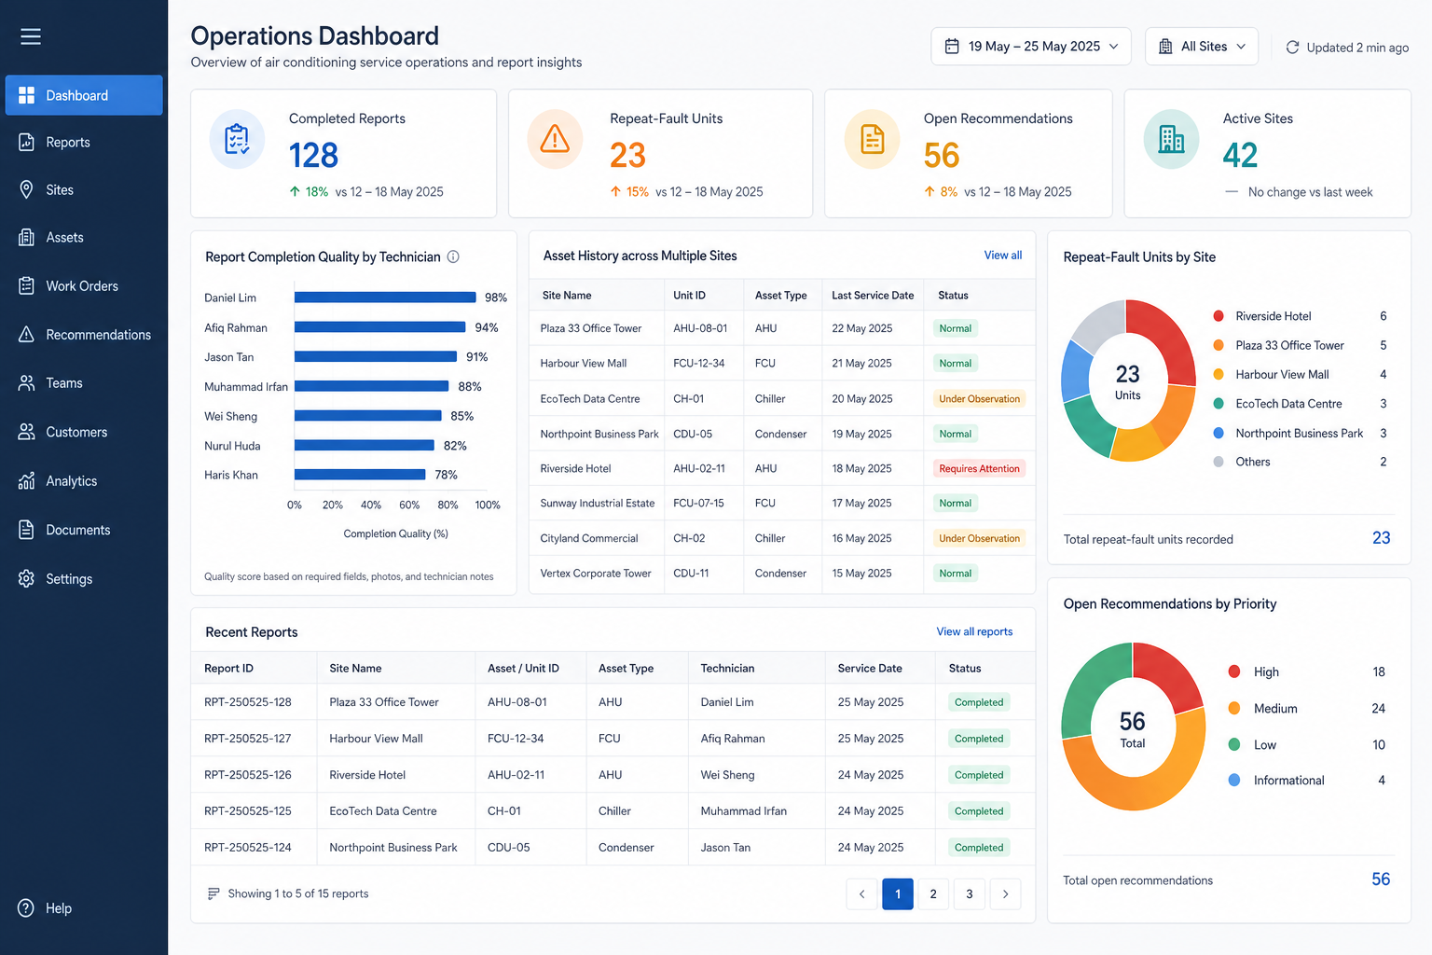Select Work Orders in the sidebar
Viewport: 1432px width, 955px height.
(x=84, y=285)
